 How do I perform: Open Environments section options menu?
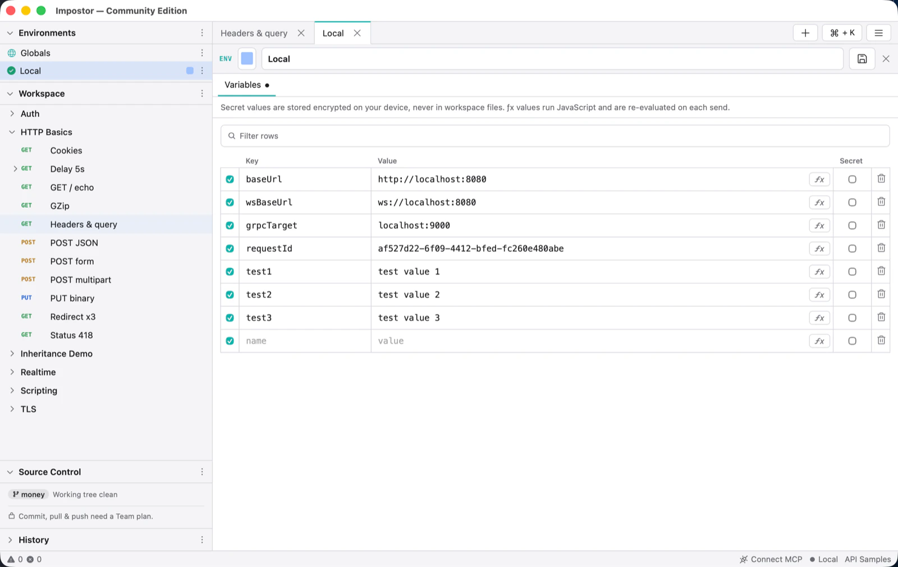pos(202,33)
